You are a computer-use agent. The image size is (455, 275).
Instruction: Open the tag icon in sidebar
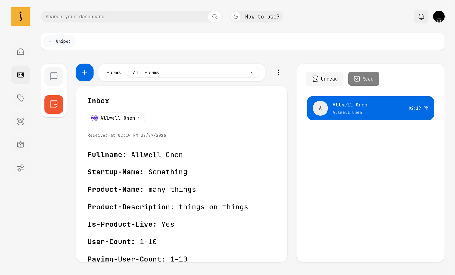[20, 98]
